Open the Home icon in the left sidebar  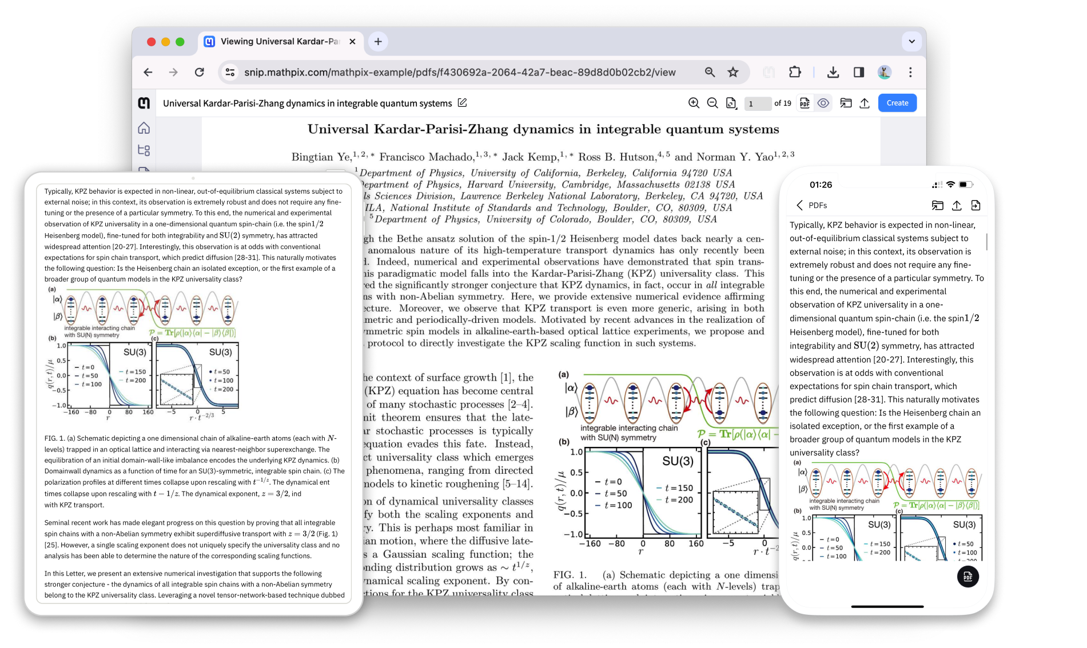click(144, 128)
